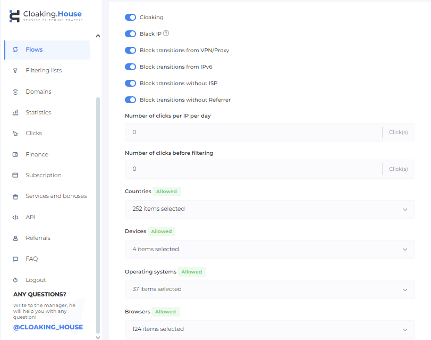The image size is (431, 340).
Task: Go to Subscription in the sidebar
Action: tap(43, 175)
